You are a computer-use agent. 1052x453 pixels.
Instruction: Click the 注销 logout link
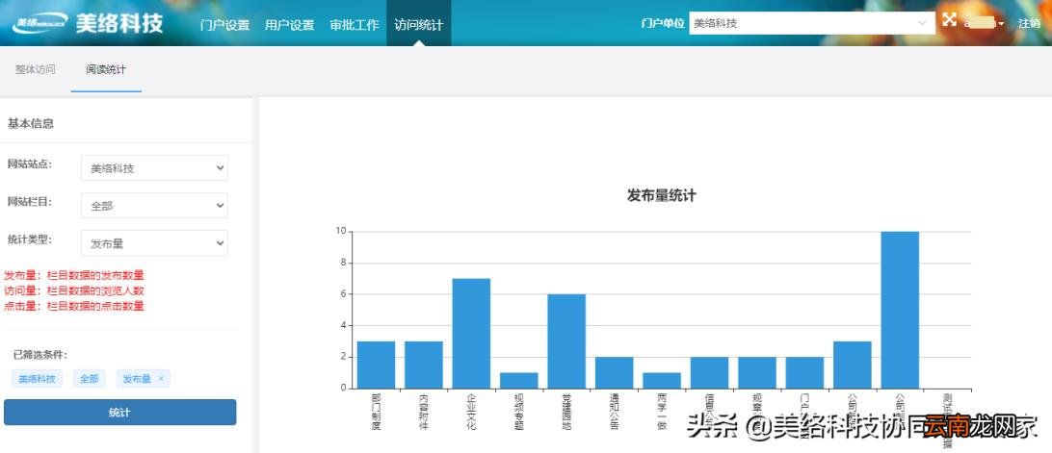(1029, 23)
